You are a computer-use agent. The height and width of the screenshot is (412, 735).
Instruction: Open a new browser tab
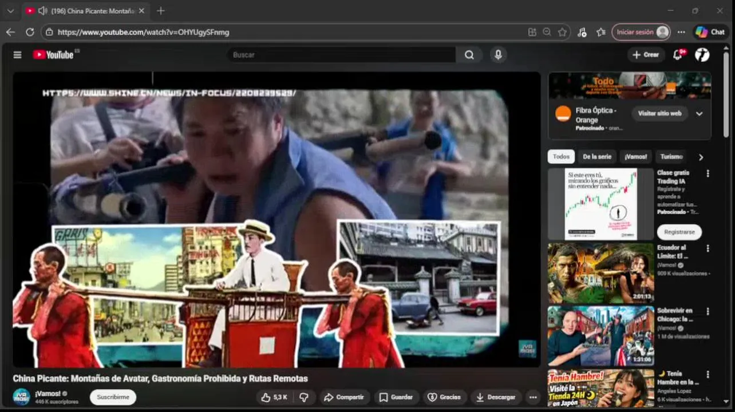tap(161, 11)
